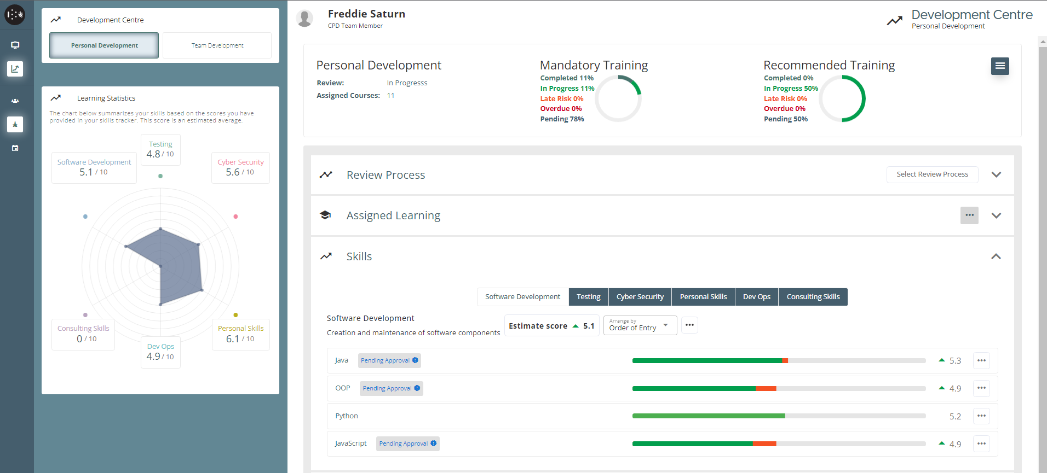The image size is (1047, 473).
Task: Switch to Team Development view
Action: [x=217, y=45]
